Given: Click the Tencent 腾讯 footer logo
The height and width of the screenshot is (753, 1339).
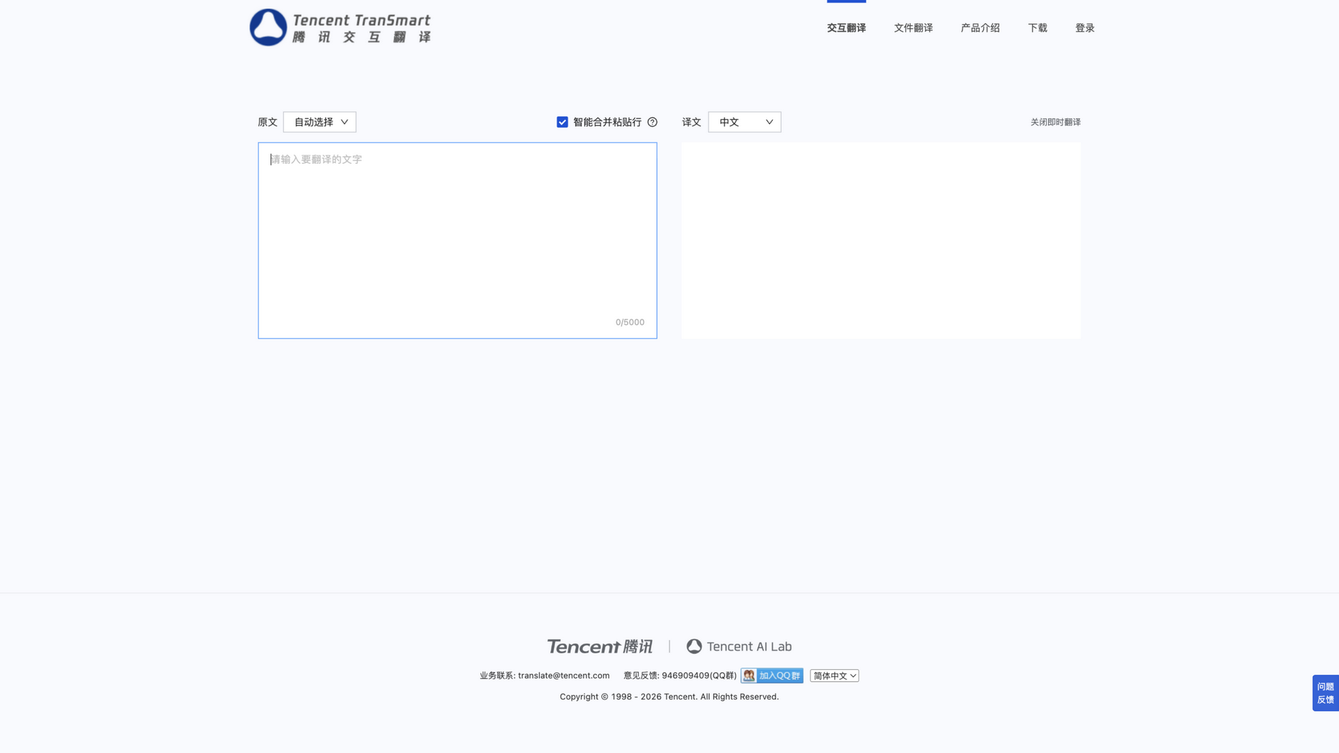Looking at the screenshot, I should coord(600,646).
